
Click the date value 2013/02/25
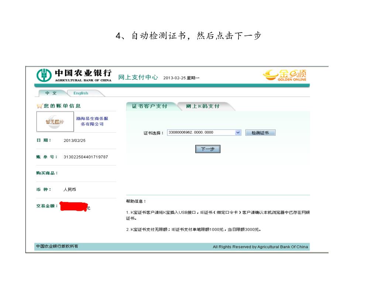pyautogui.click(x=75, y=140)
